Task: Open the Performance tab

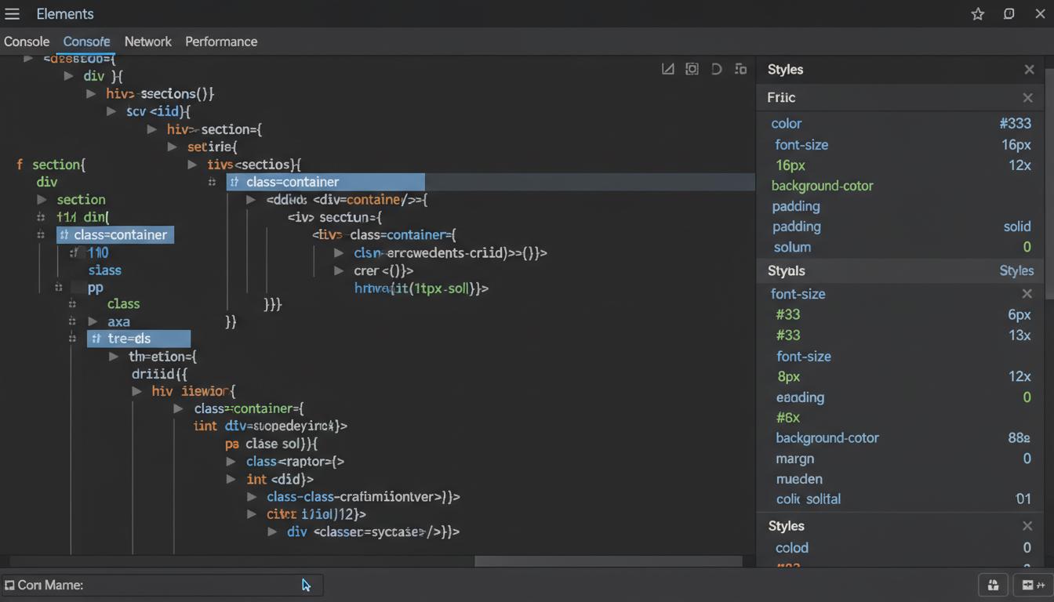Action: (x=221, y=42)
